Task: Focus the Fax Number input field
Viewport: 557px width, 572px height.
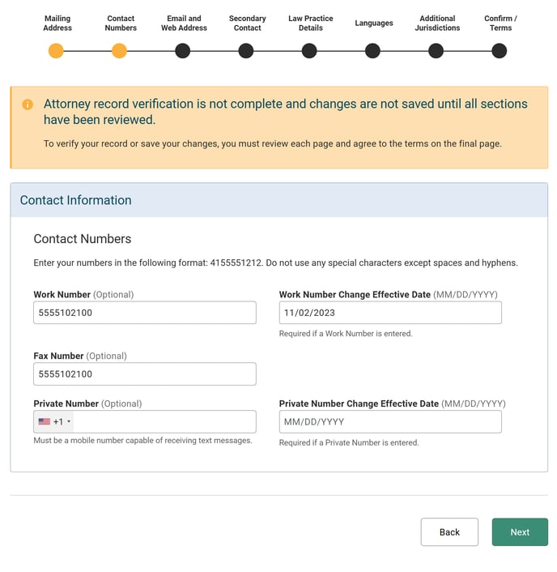Action: (x=145, y=374)
